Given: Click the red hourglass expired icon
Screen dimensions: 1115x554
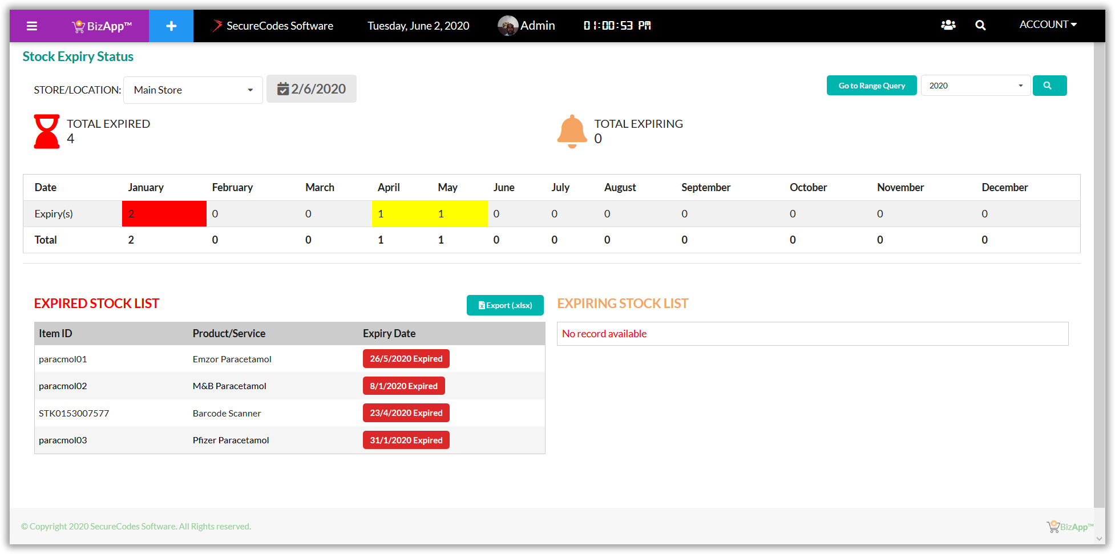Looking at the screenshot, I should pyautogui.click(x=47, y=131).
